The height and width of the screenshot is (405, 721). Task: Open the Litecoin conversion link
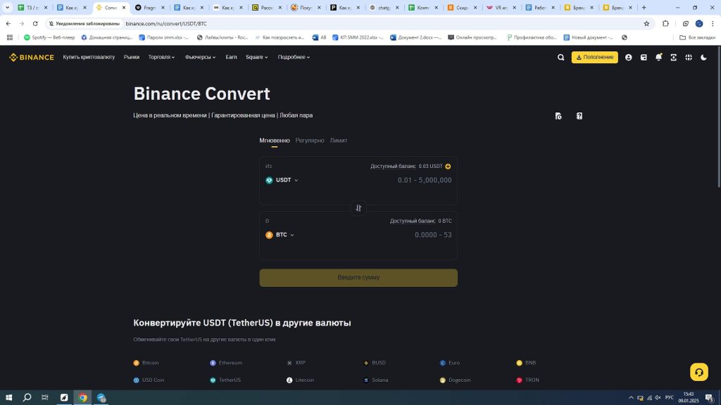tap(300, 380)
